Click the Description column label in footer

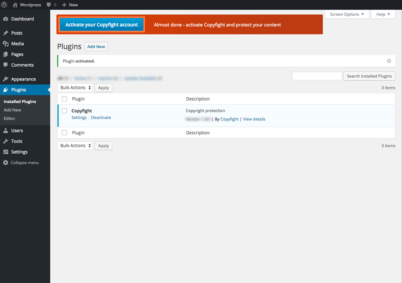(198, 133)
